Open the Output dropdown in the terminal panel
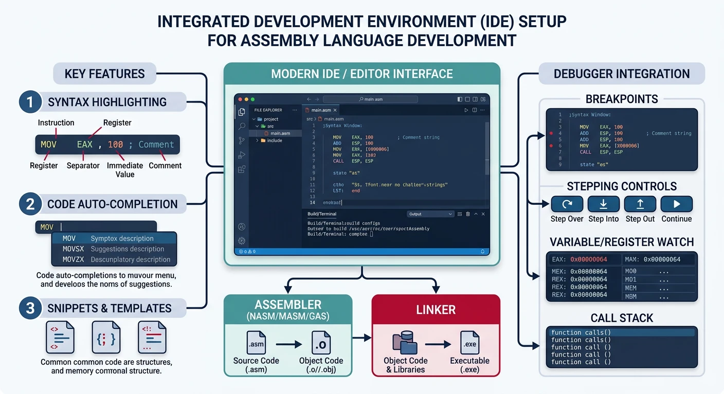This screenshot has height=394, width=724. pyautogui.click(x=431, y=214)
